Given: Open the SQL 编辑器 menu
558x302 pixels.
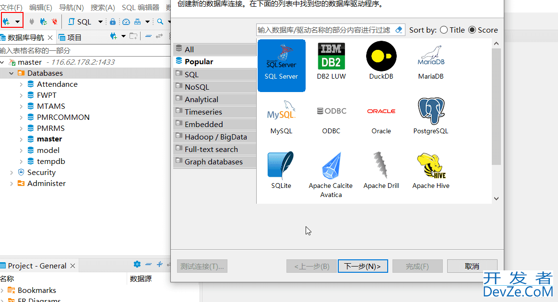Looking at the screenshot, I should click(x=140, y=8).
